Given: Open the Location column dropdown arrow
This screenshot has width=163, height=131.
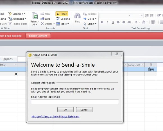Looking at the screenshot, I should tap(142, 65).
